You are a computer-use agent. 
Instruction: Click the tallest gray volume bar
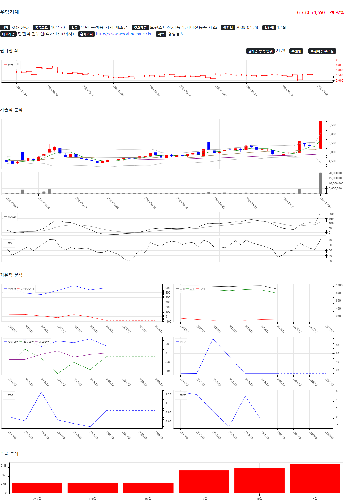(320, 183)
